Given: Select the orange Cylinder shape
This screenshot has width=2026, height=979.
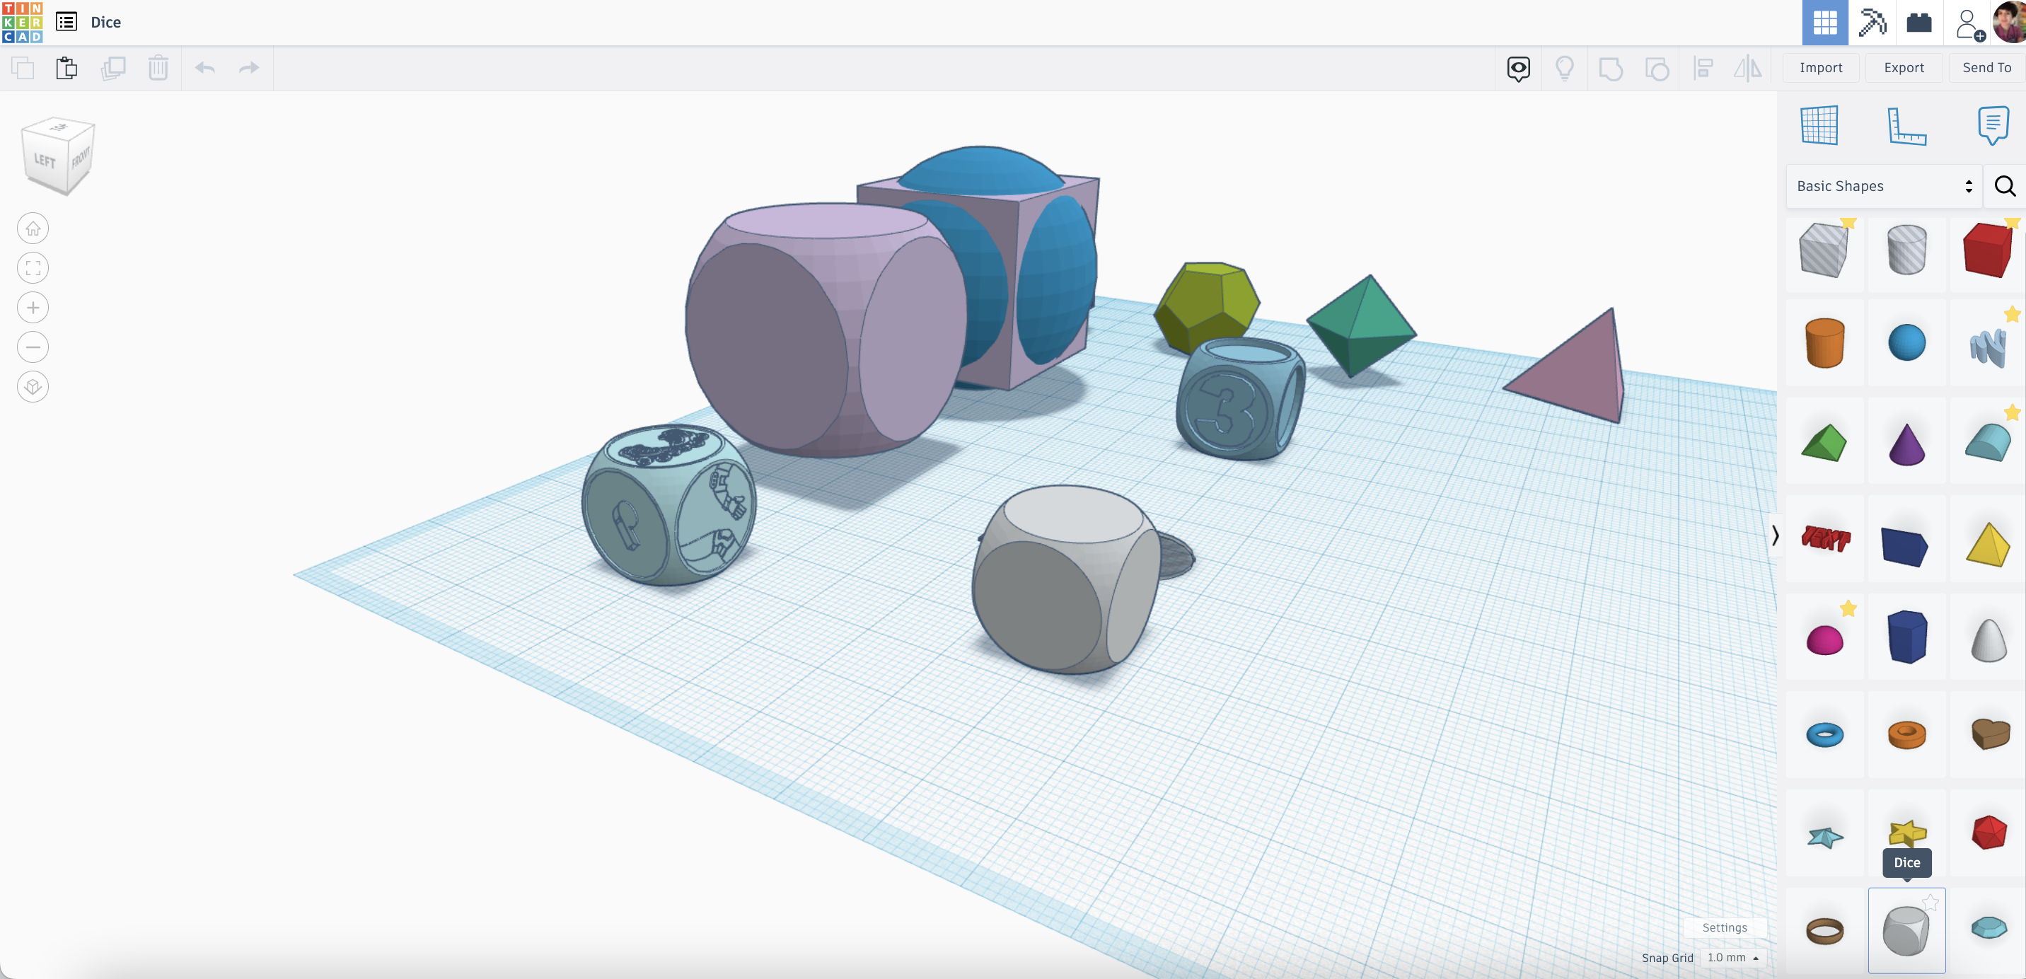Looking at the screenshot, I should point(1824,344).
